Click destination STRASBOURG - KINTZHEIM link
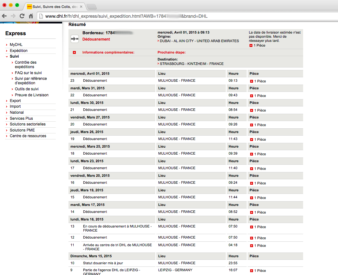Screen dimensions: 338x275 click(192, 64)
